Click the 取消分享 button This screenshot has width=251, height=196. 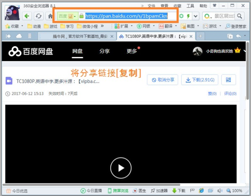[x=162, y=80]
